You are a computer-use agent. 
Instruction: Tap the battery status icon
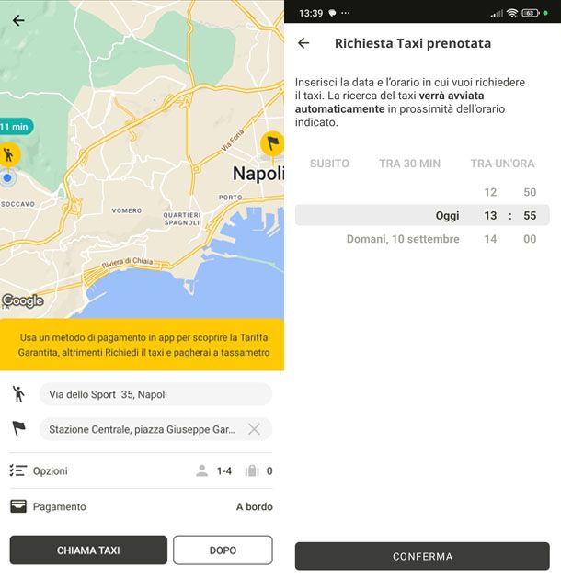coord(531,13)
